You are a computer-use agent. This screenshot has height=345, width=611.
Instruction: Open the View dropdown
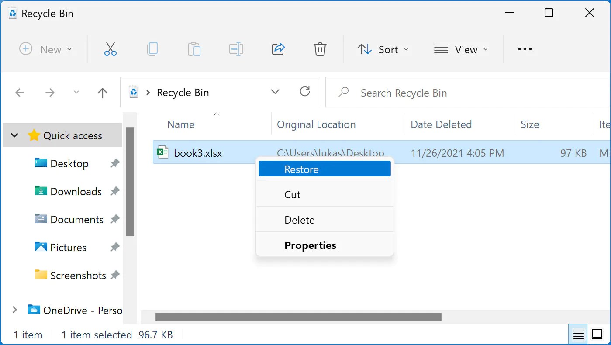(x=461, y=49)
